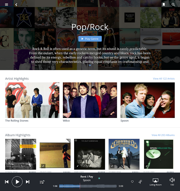This screenshot has height=191, width=180.
Task: Seek within the Rent I Pay waveform bar
Action: coord(88,186)
